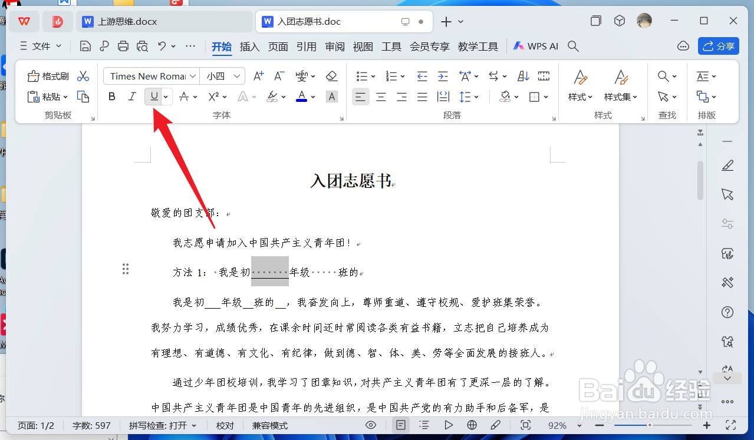Apply text highlight color
Image resolution: width=754 pixels, height=440 pixels.
tap(272, 96)
